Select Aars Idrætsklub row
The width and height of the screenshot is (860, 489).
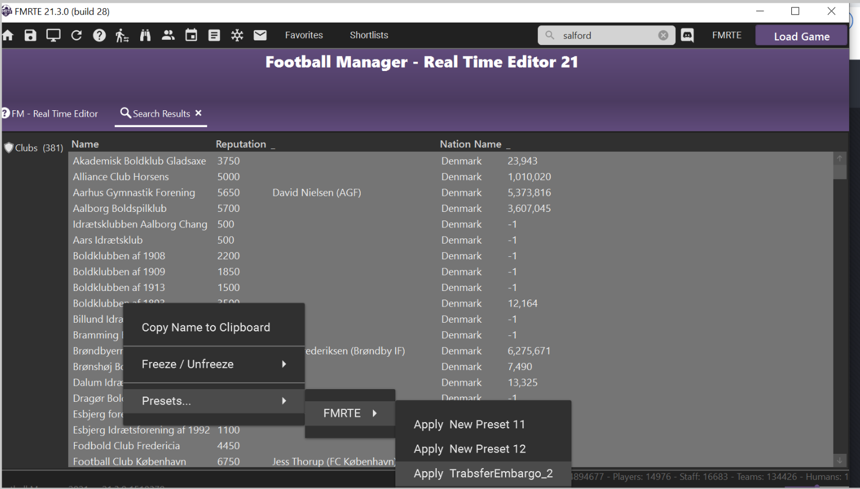click(451, 240)
